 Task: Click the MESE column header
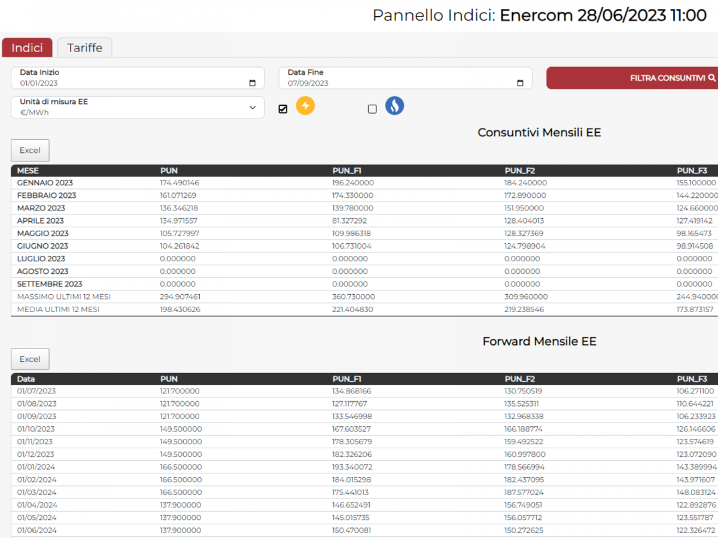pyautogui.click(x=28, y=171)
